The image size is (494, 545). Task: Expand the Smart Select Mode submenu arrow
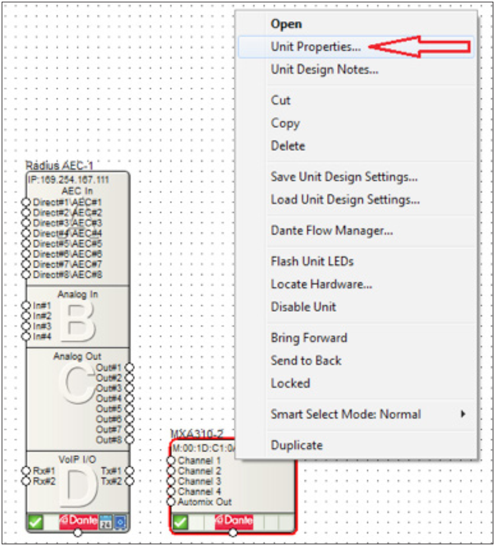click(x=463, y=414)
